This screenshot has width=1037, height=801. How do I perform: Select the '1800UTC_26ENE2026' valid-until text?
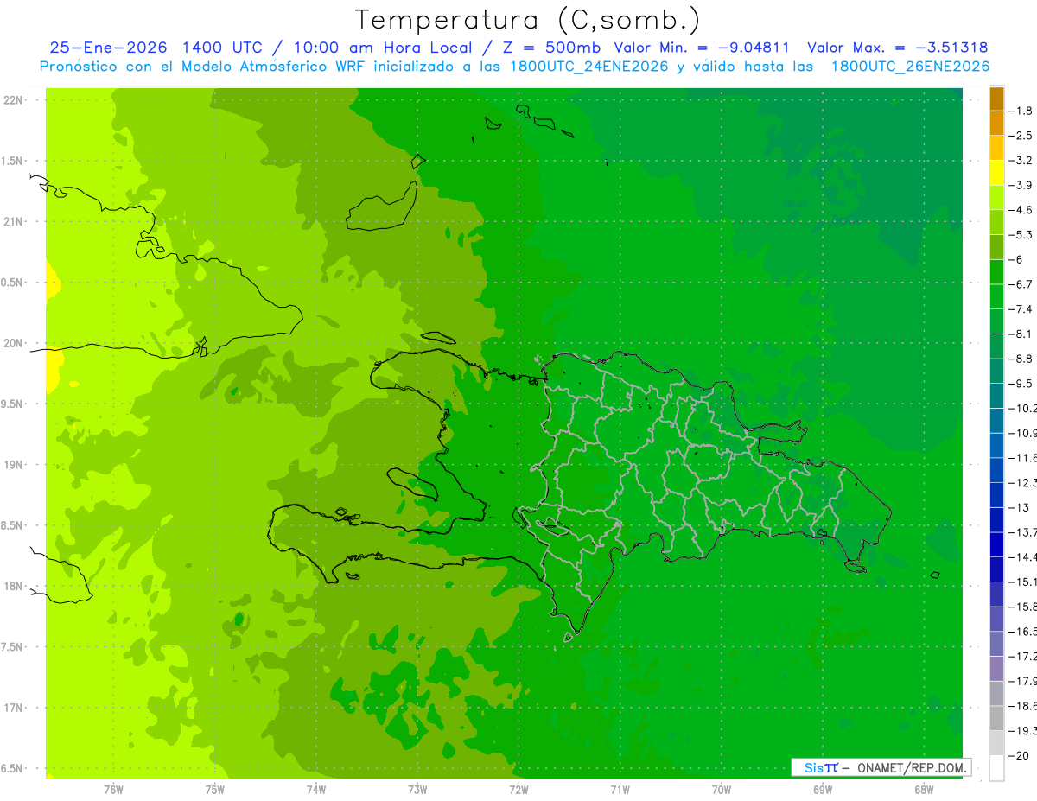point(910,67)
